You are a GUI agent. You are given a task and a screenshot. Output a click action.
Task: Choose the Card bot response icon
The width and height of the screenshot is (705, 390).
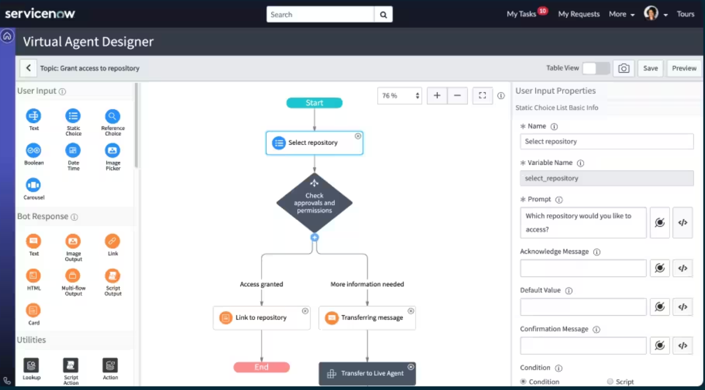33,310
